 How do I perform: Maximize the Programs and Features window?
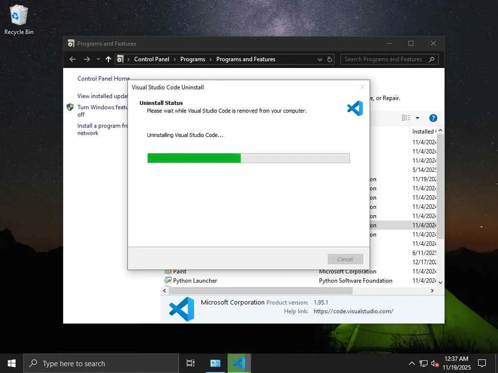411,43
